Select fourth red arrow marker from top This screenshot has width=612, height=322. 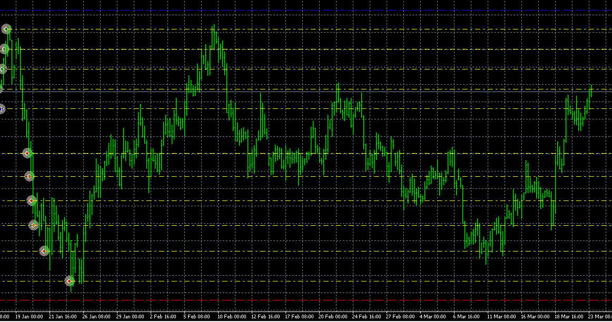tap(34, 225)
